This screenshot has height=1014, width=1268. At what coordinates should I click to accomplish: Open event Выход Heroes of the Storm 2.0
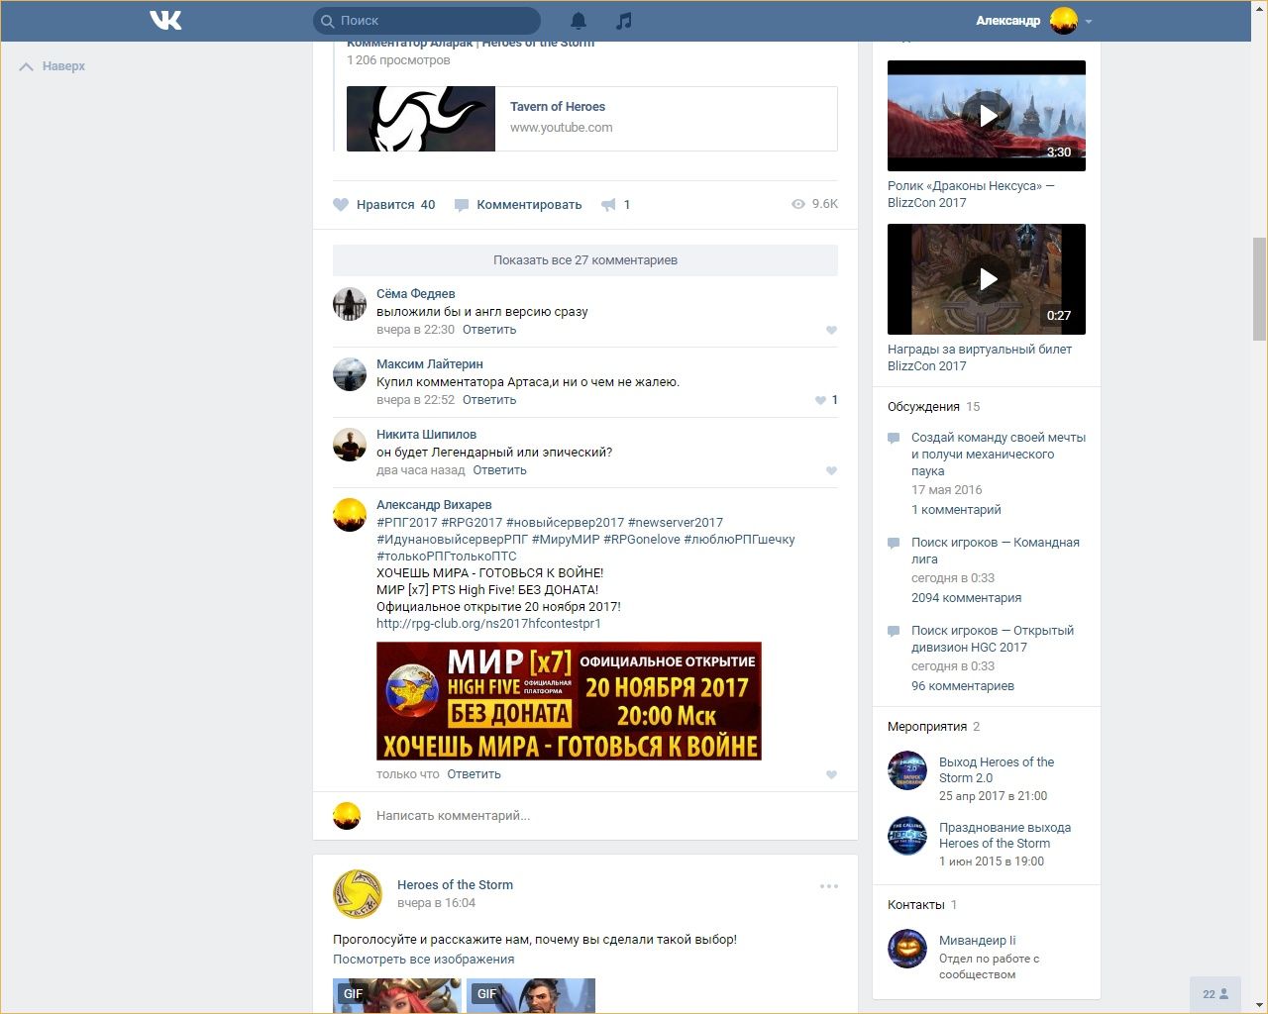(x=997, y=770)
